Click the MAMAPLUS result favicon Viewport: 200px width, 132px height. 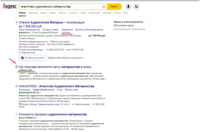pos(17,86)
